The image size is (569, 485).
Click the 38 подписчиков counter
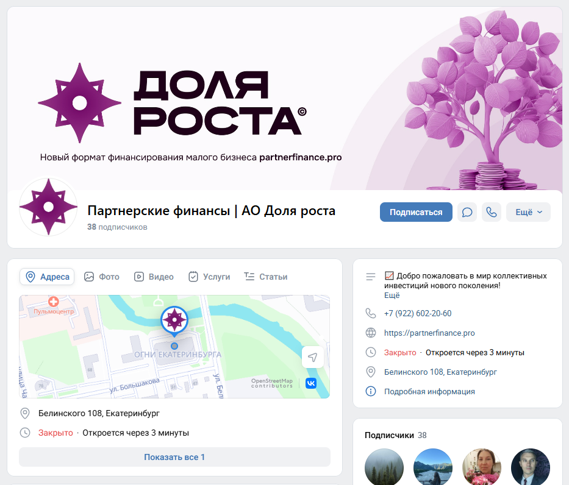coord(117,227)
